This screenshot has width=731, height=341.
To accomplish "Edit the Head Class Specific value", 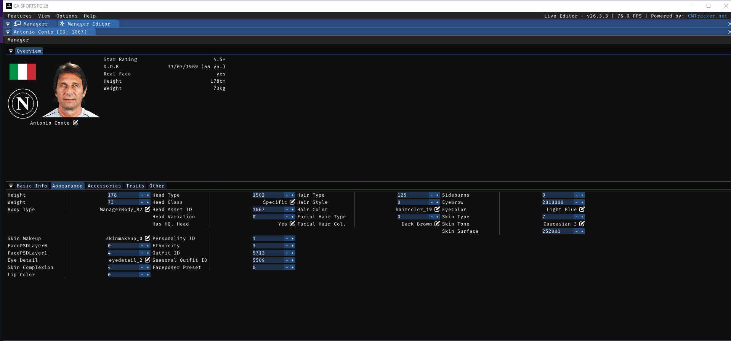I will 292,202.
